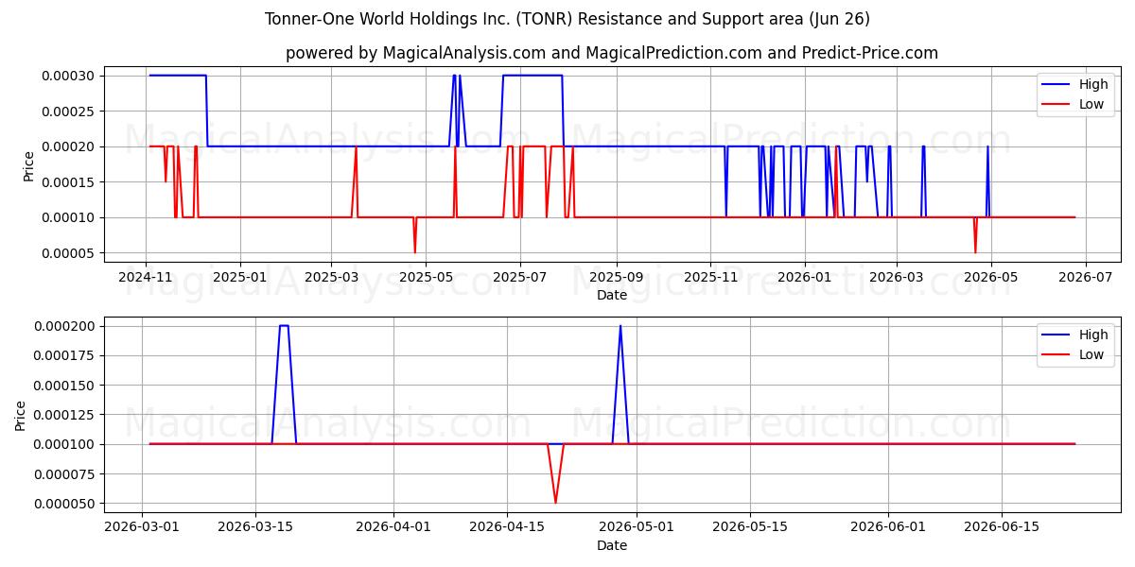Click the 'High' label in top chart legend
1135x567 pixels.
pos(1093,84)
